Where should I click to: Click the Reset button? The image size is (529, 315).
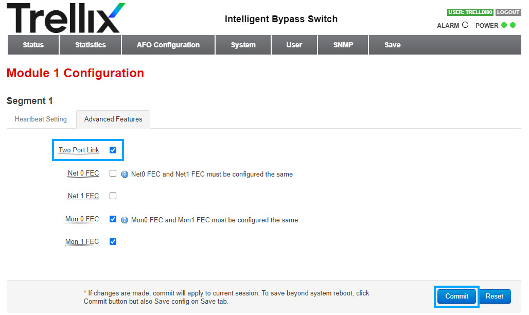[494, 296]
